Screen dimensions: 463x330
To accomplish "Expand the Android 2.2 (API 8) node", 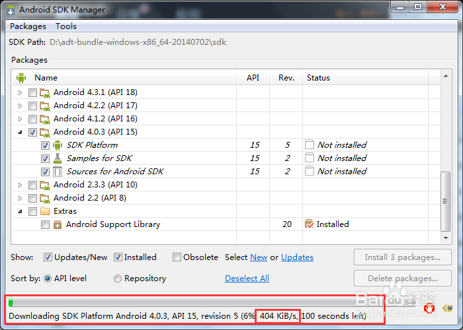I will pos(20,198).
